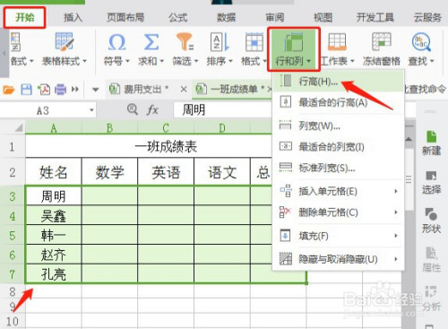Viewport: 448px width, 329px height.
Task: Choose 标准列宽(S)... menu item
Action: click(x=339, y=169)
